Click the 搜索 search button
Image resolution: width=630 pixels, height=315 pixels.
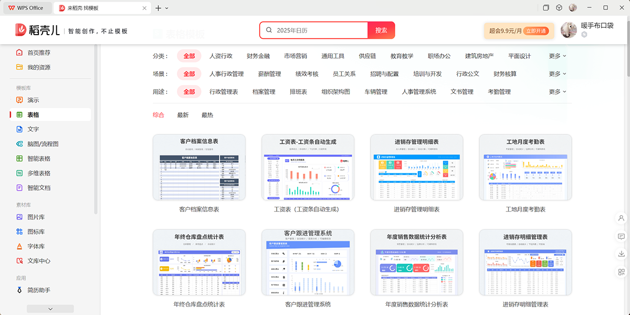(x=381, y=30)
